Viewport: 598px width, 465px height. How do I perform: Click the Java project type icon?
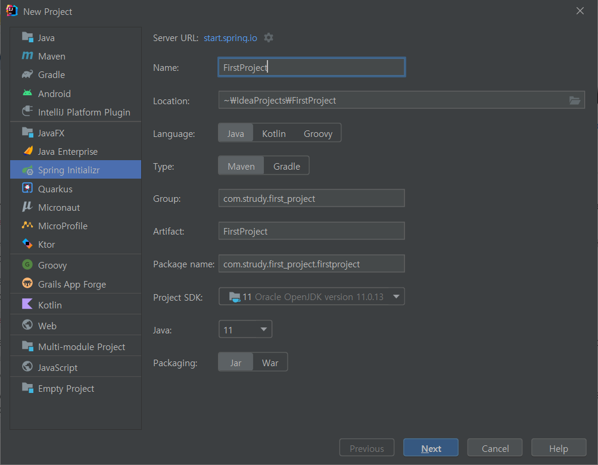(27, 38)
